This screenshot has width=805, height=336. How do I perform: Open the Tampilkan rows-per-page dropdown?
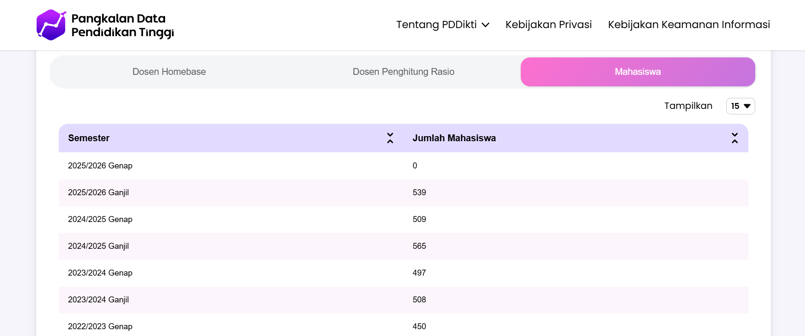(x=740, y=106)
